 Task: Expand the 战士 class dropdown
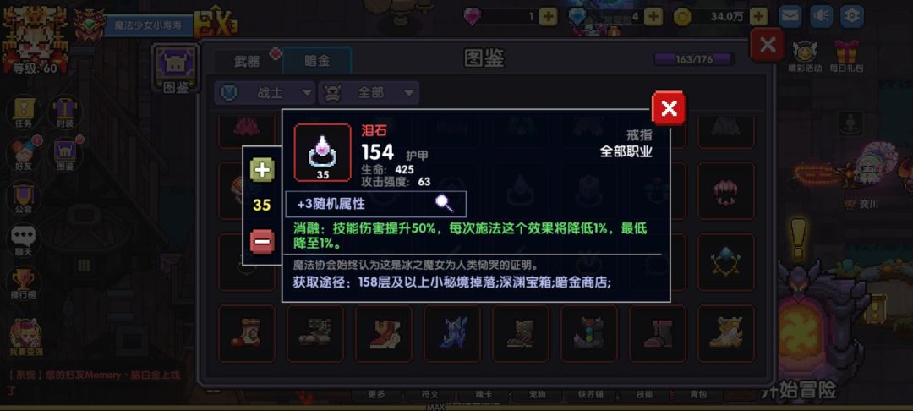265,92
